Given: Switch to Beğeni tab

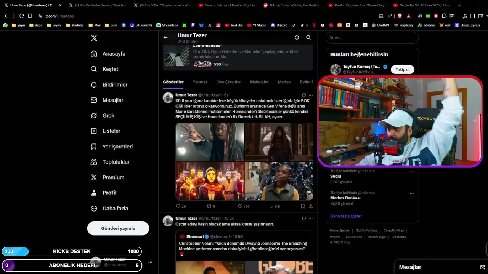Looking at the screenshot, I should (x=306, y=82).
